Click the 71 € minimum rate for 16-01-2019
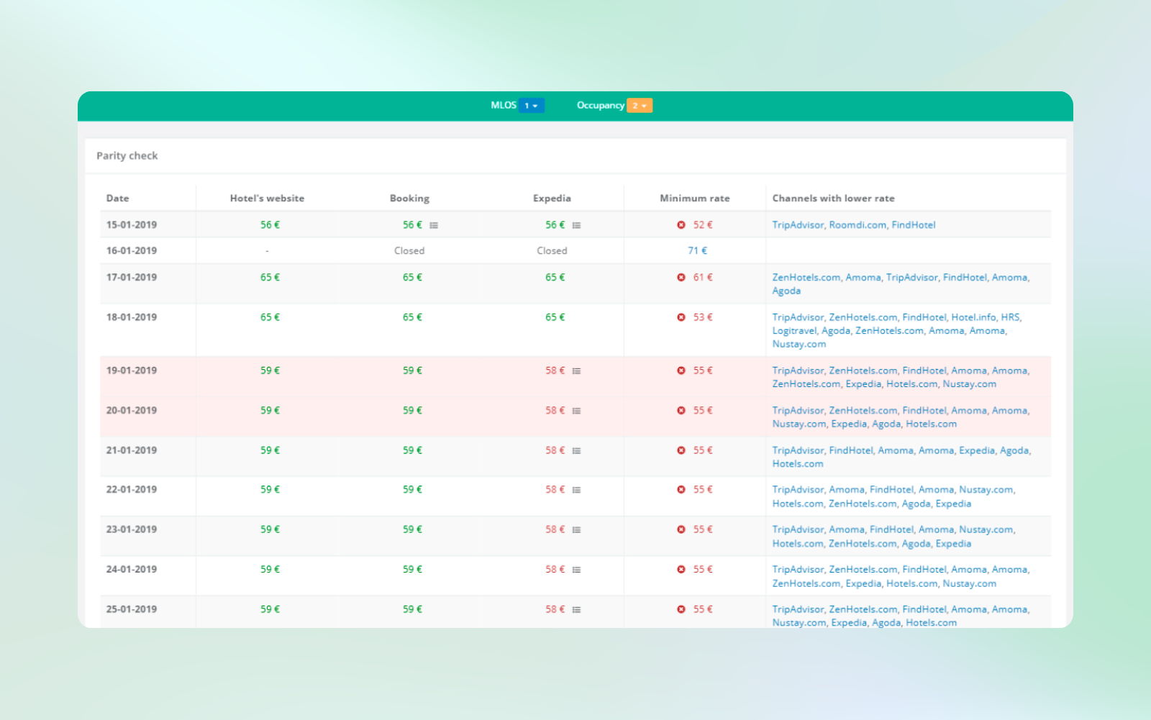The width and height of the screenshot is (1151, 720). [697, 251]
